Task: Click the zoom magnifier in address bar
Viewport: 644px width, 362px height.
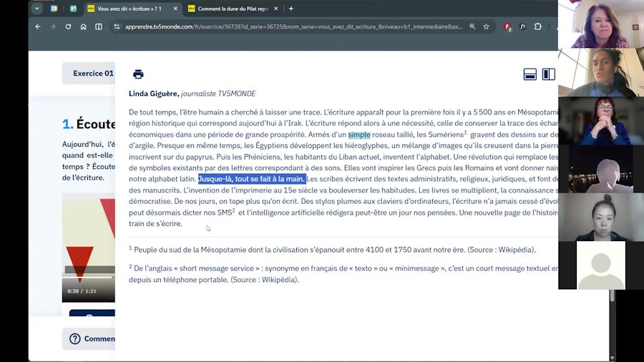Action: [472, 26]
